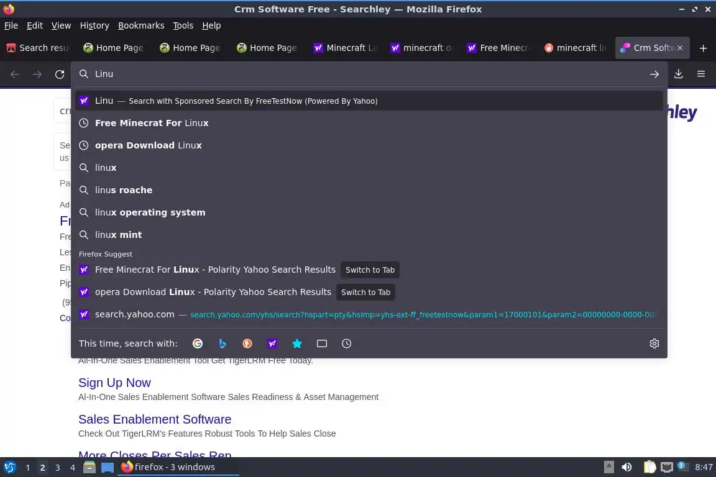Viewport: 716px width, 477px height.
Task: Open the Sign Up Now link
Action: (x=114, y=383)
